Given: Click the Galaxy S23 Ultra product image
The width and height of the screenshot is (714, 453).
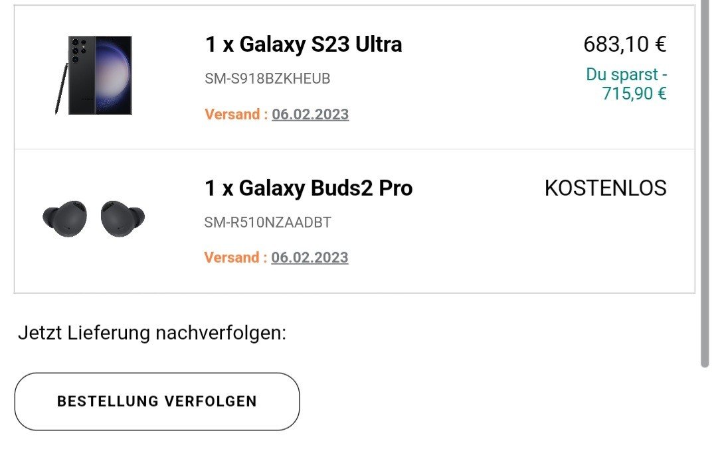Looking at the screenshot, I should coord(94,76).
